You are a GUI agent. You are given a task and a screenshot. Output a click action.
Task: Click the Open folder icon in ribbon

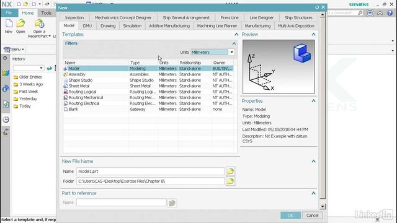(20, 24)
